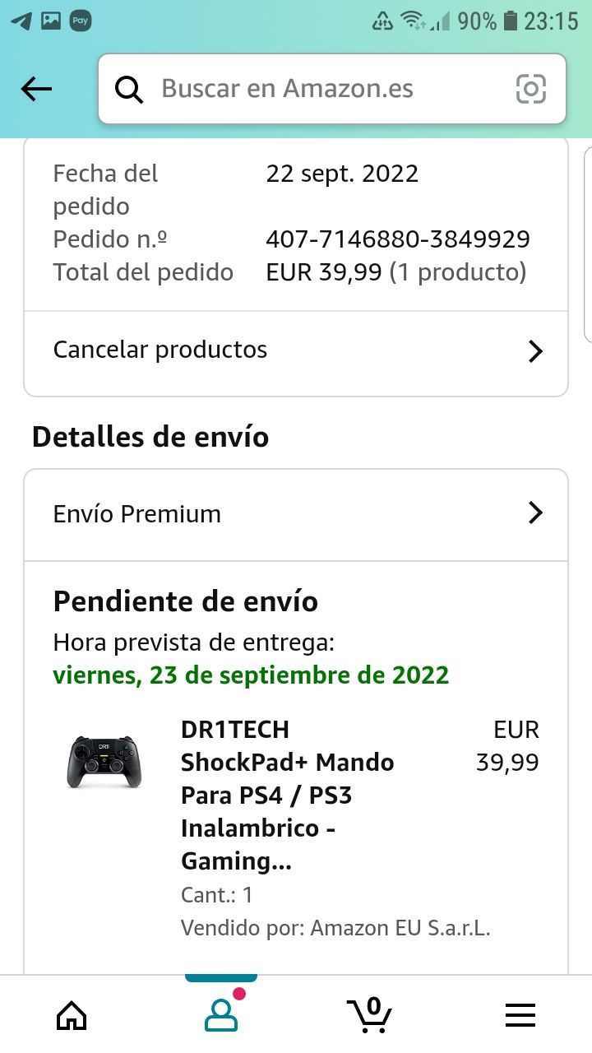Tap the magnifying glass search icon
This screenshot has height=1053, width=592.
129,89
